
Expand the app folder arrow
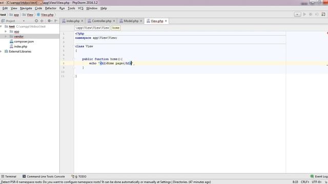tap(6, 32)
